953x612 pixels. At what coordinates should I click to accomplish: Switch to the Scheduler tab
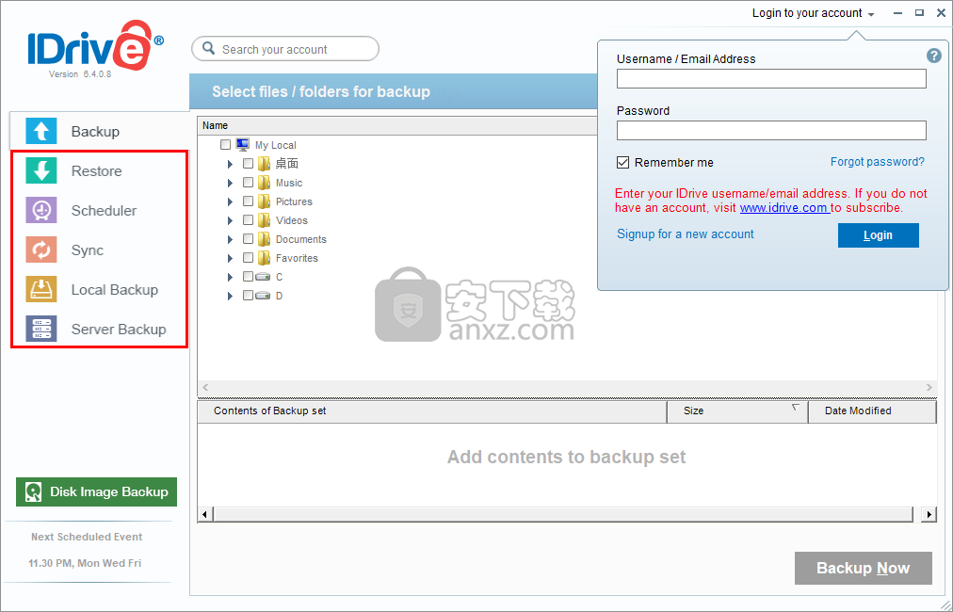point(100,210)
